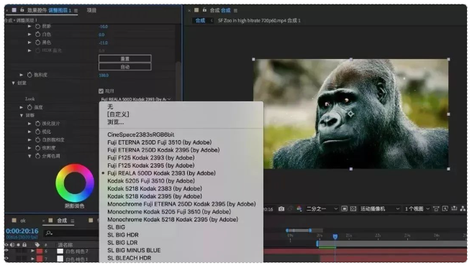
Task: Switch to the 项目 panel tab
Action: (91, 10)
